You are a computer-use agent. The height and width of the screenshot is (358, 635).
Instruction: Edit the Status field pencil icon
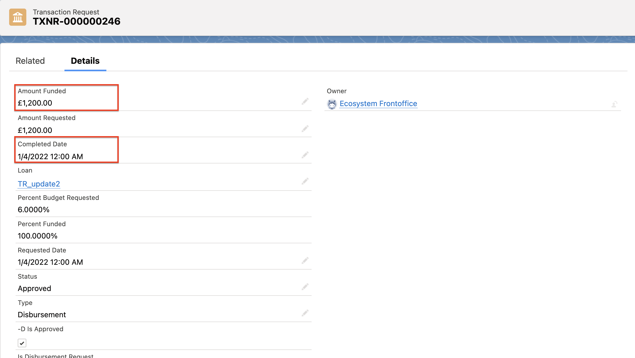pos(305,287)
